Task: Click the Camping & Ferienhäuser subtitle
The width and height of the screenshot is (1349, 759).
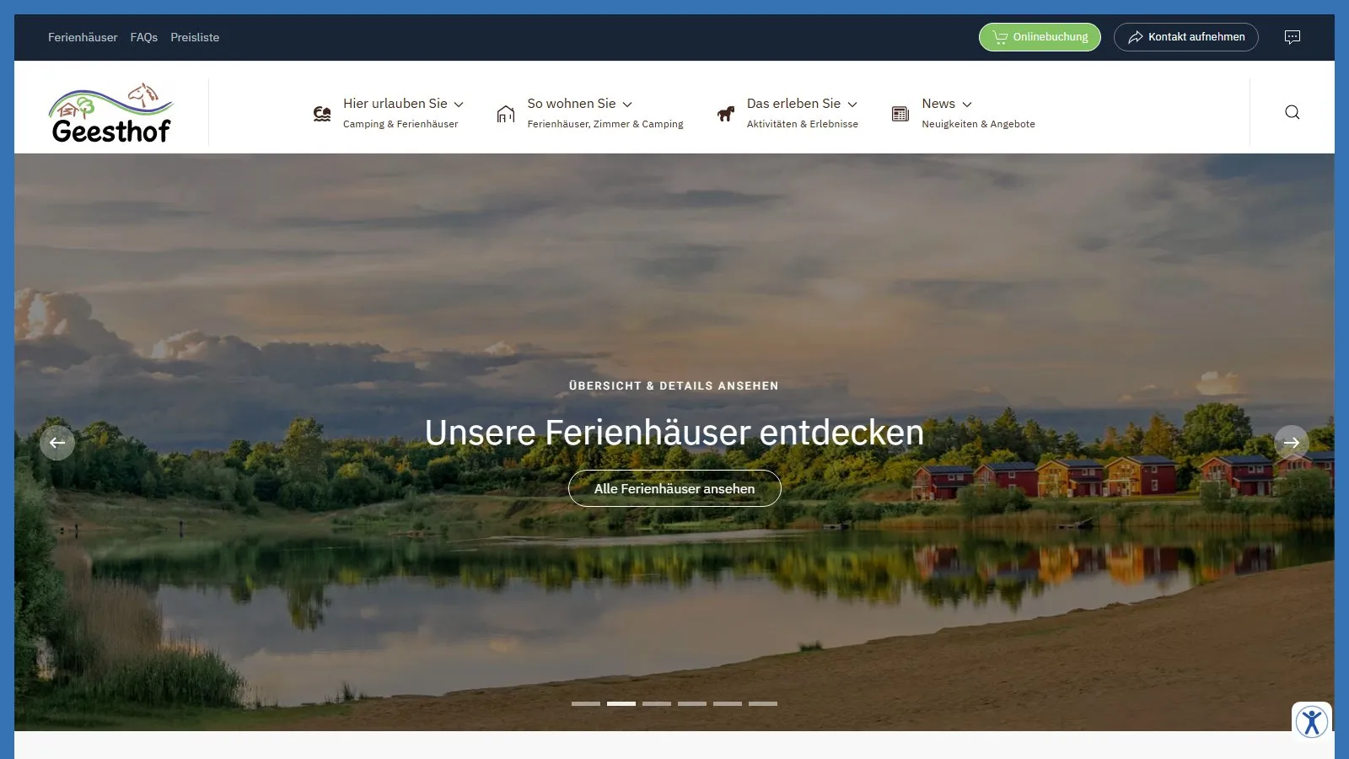Action: (400, 124)
